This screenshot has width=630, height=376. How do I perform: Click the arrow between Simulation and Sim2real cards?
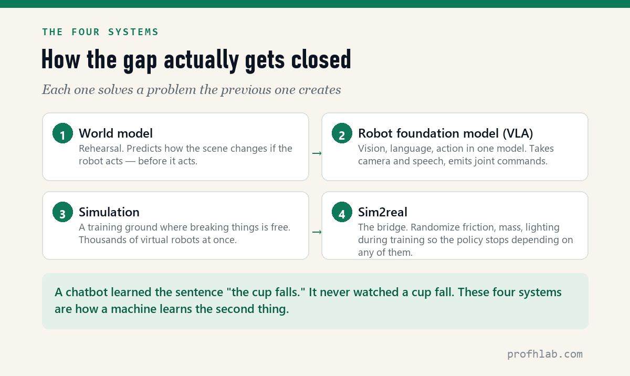click(317, 232)
